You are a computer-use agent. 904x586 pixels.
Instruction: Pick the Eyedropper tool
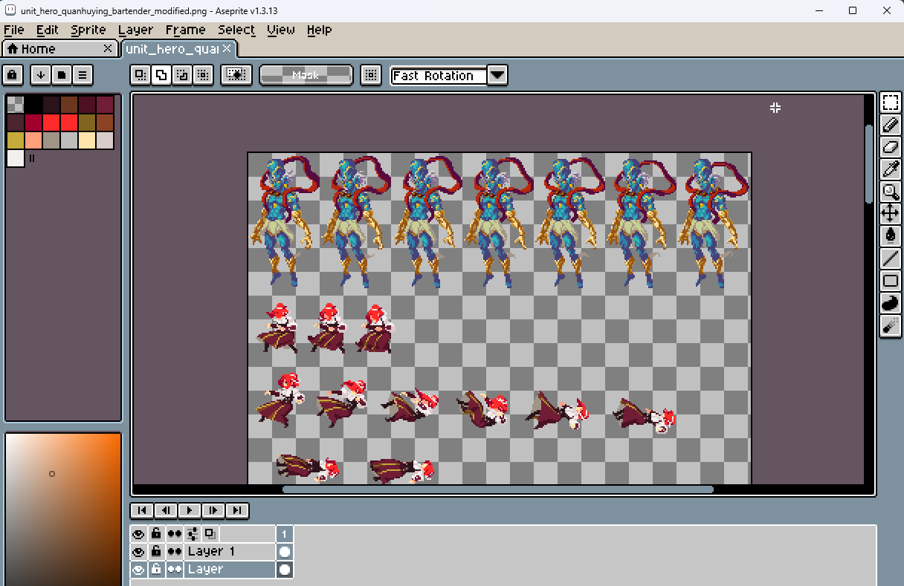[x=890, y=169]
